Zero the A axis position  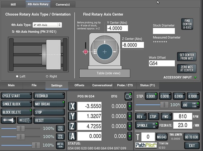(73, 136)
